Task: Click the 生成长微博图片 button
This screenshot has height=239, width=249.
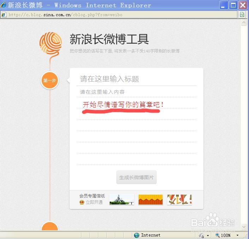Action: click(x=136, y=177)
